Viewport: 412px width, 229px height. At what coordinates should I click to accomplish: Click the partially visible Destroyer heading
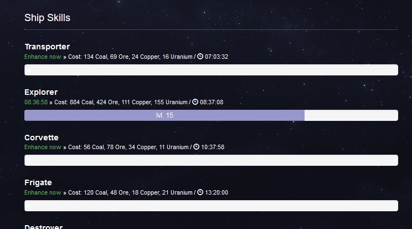coord(44,226)
